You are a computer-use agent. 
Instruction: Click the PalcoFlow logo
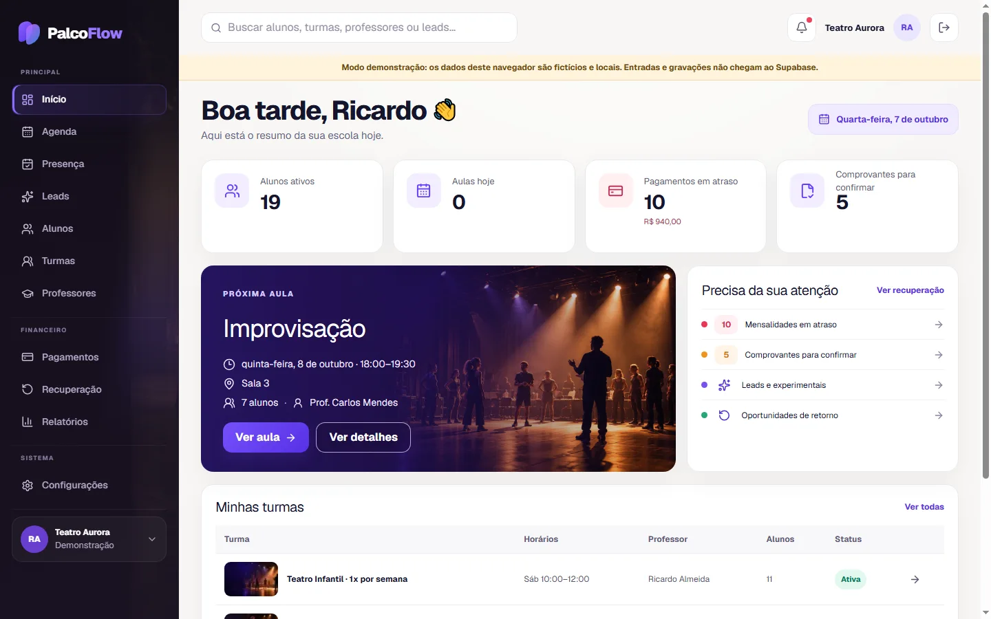(70, 33)
